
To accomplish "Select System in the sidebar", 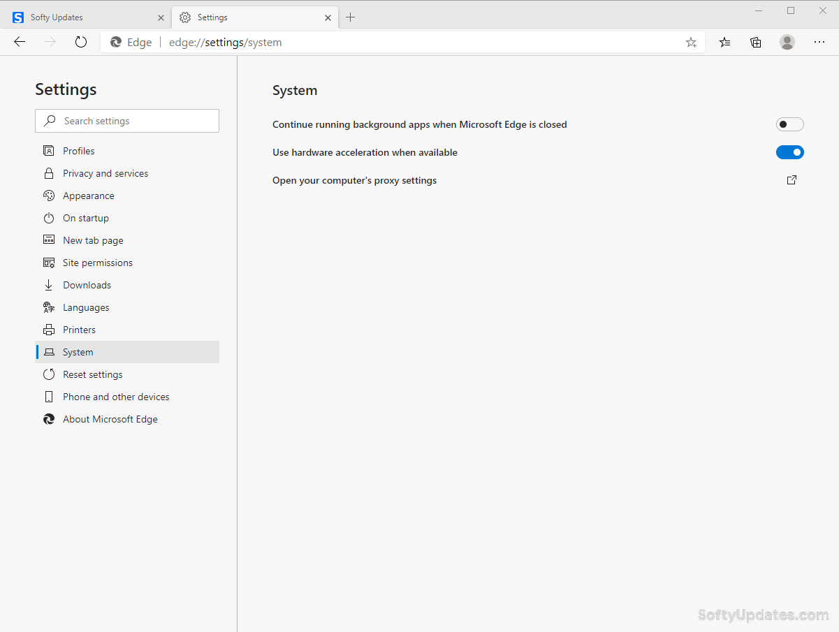I will 127,352.
